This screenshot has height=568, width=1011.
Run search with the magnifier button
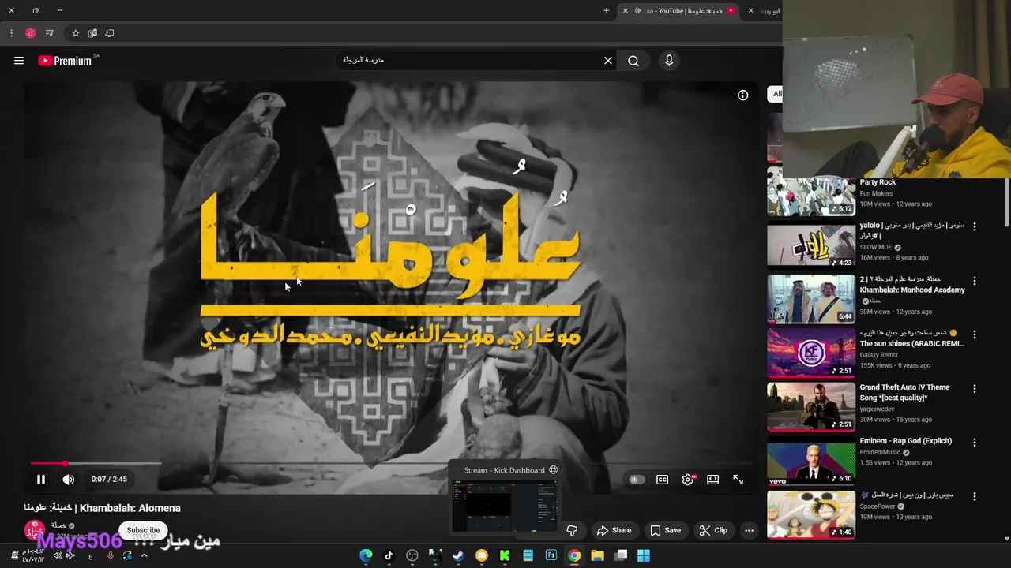coord(633,61)
